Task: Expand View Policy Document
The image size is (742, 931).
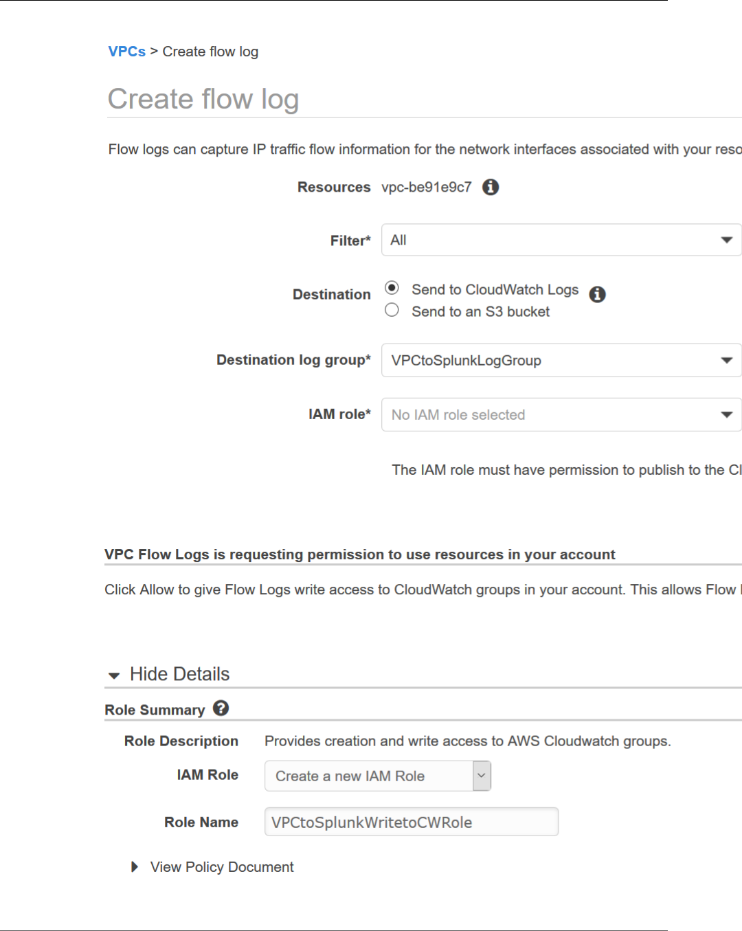Action: point(221,867)
